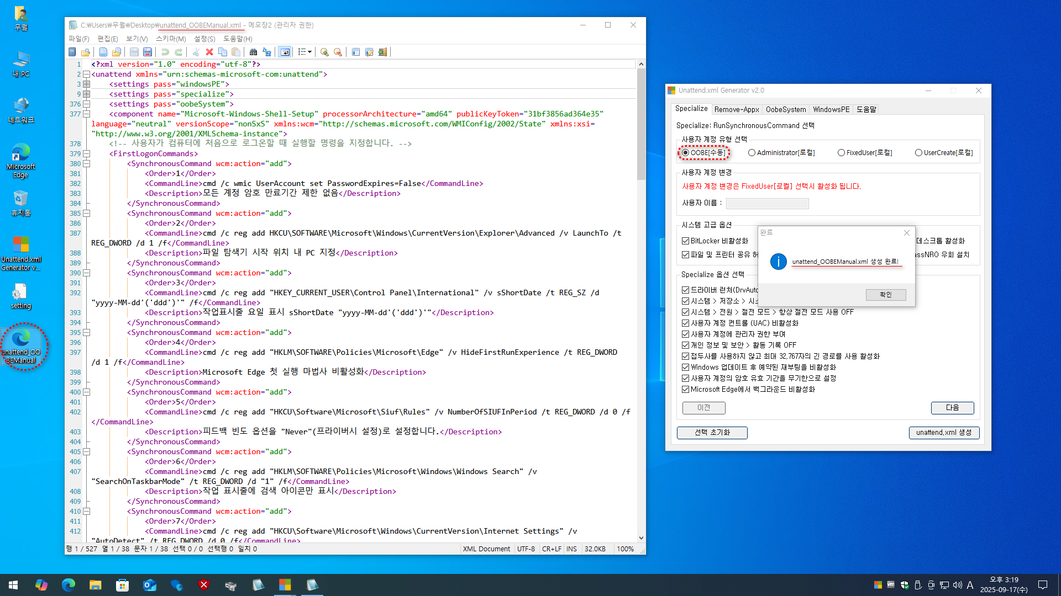Click the editor vertical scrollbar thumb
The image size is (1061, 596).
pyautogui.click(x=641, y=124)
